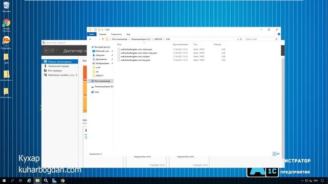Select Быстрый доступ in navigation pane
Screen dimensions: 328x184
100,47
